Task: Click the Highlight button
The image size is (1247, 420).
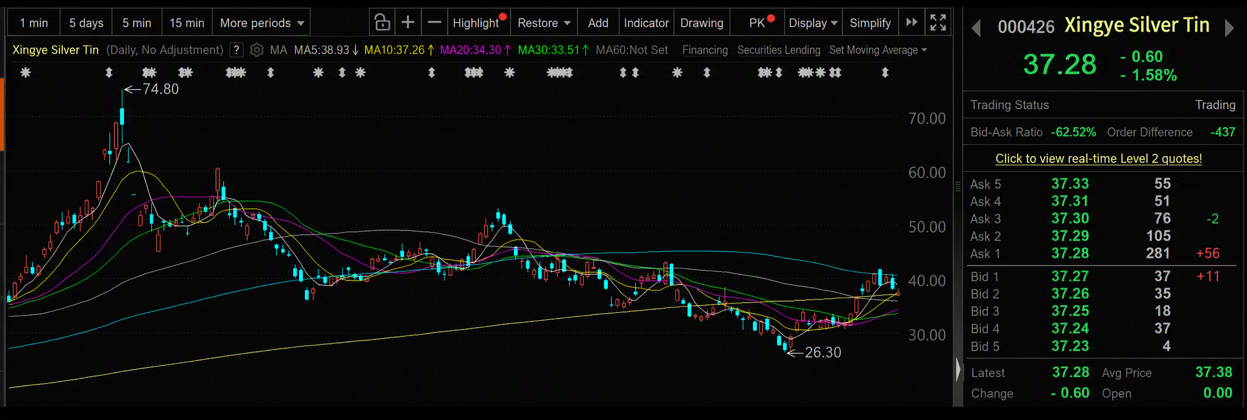Action: point(479,23)
